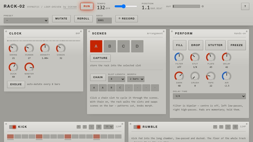Image resolution: width=253 pixels, height=142 pixels.
Task: Click the DARK knob
Action: [x=179, y=76]
